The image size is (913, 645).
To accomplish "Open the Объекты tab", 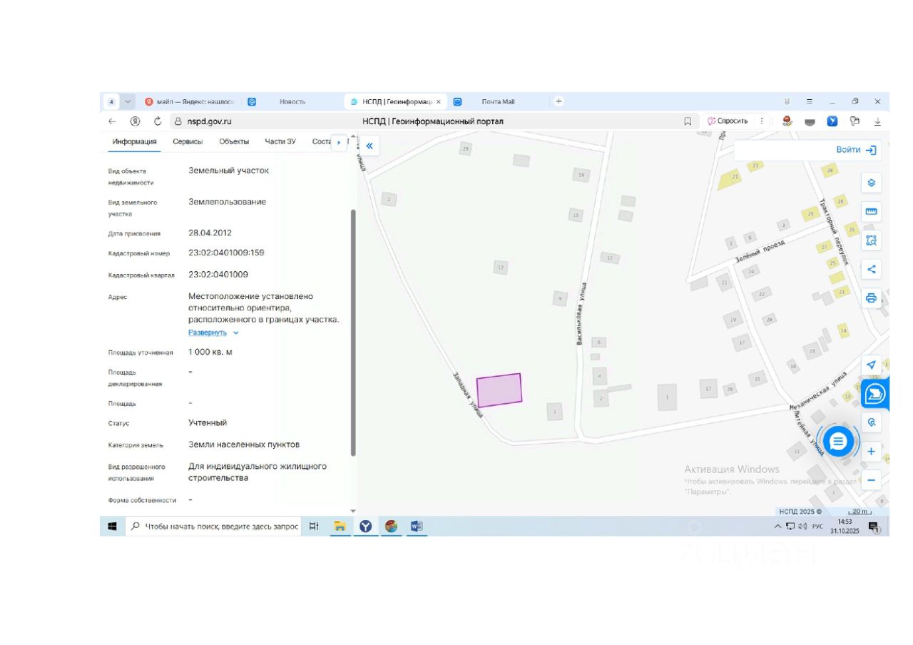I will pos(234,141).
